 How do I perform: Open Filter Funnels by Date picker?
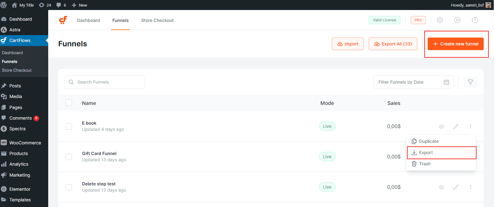[x=413, y=82]
